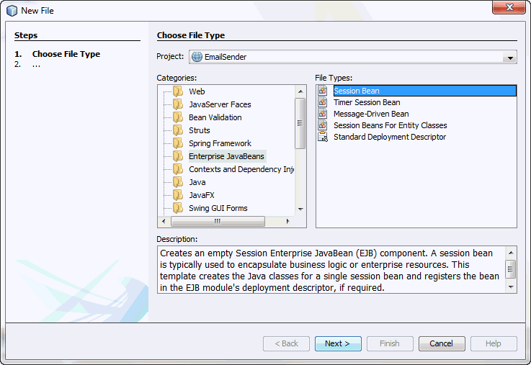Select the Enterprise JavaBeans category
531x365 pixels.
(226, 156)
